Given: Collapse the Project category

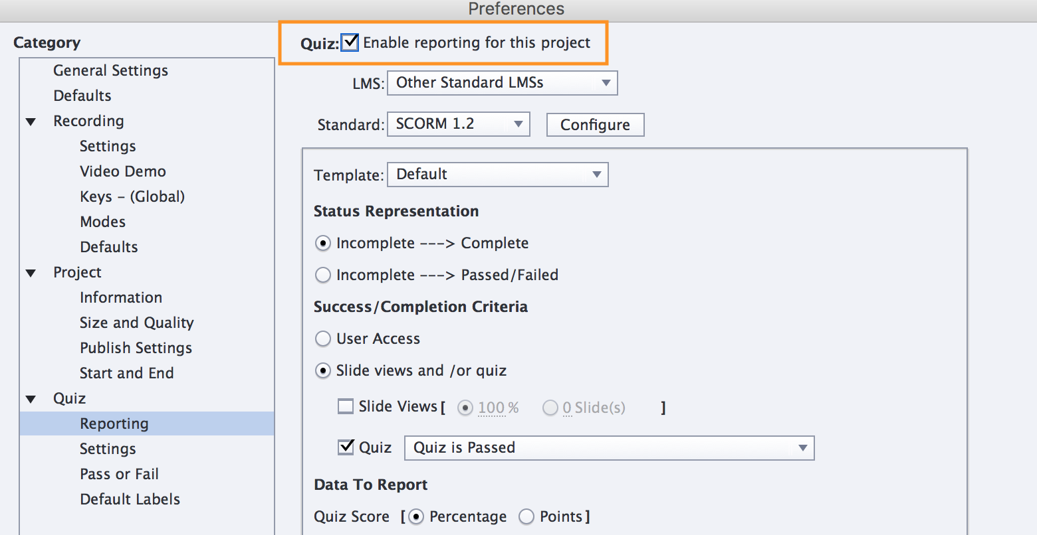Looking at the screenshot, I should [x=31, y=272].
